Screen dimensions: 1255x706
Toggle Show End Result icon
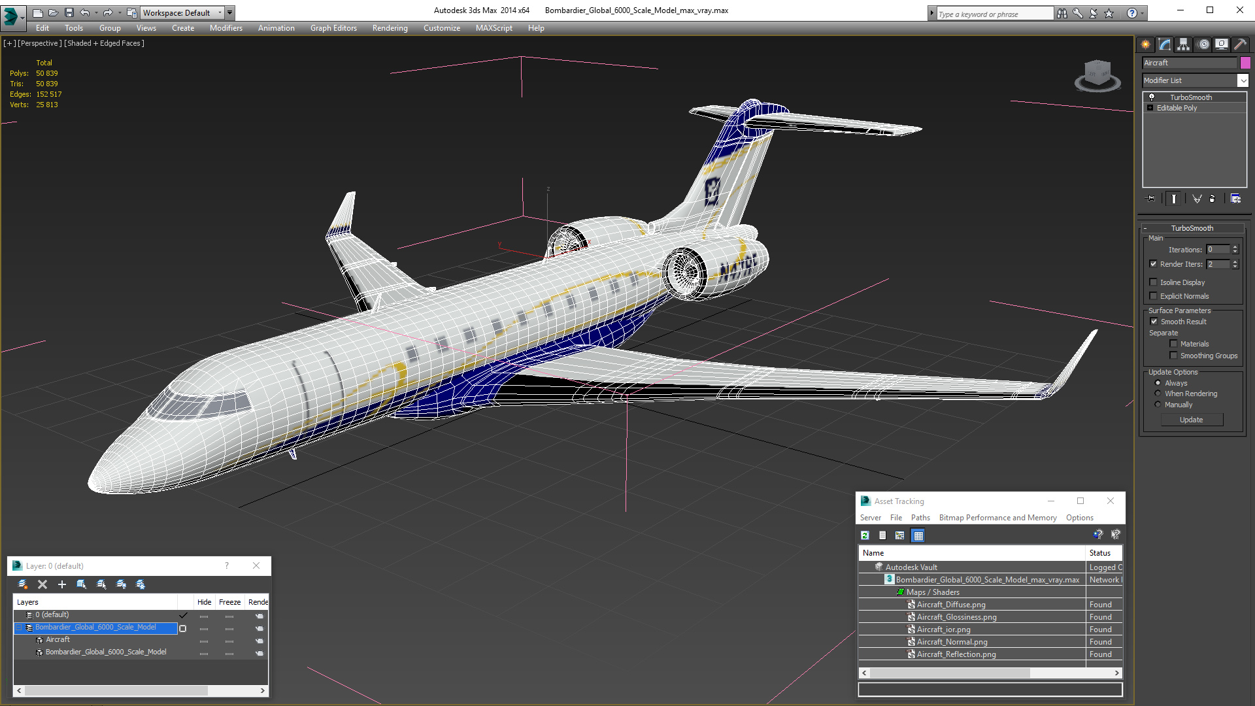point(1174,199)
